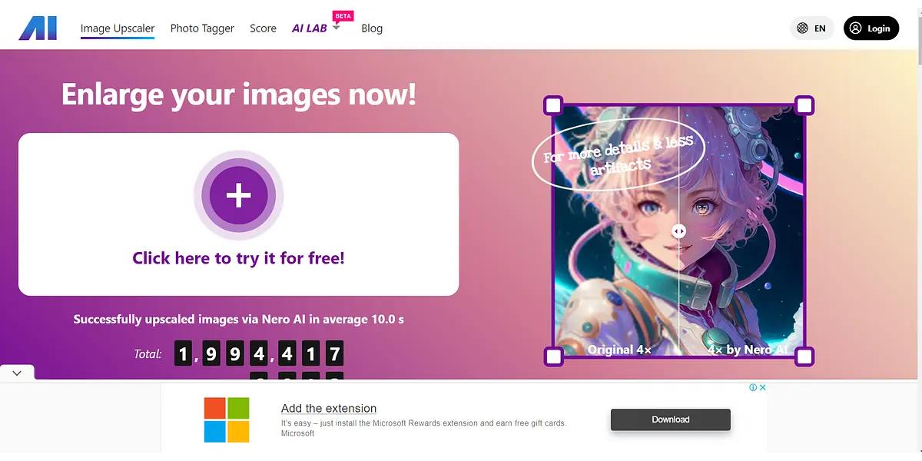Screen dimensions: 922x461
Task: Click the 'For more details & less artifacts' bubble
Action: pos(619,155)
